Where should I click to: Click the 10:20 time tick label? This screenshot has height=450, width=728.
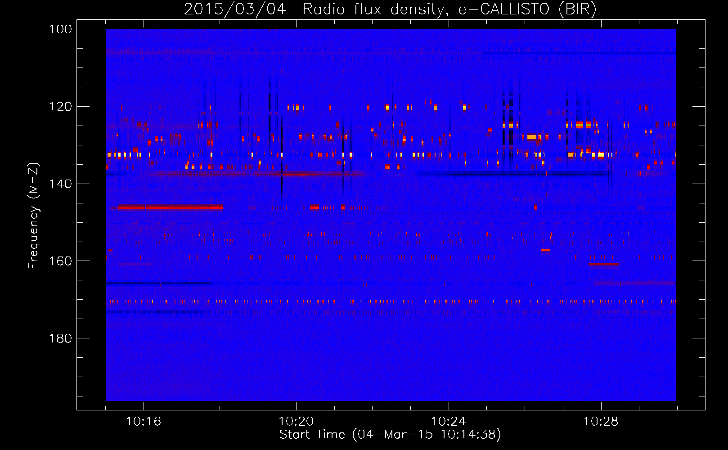[296, 422]
